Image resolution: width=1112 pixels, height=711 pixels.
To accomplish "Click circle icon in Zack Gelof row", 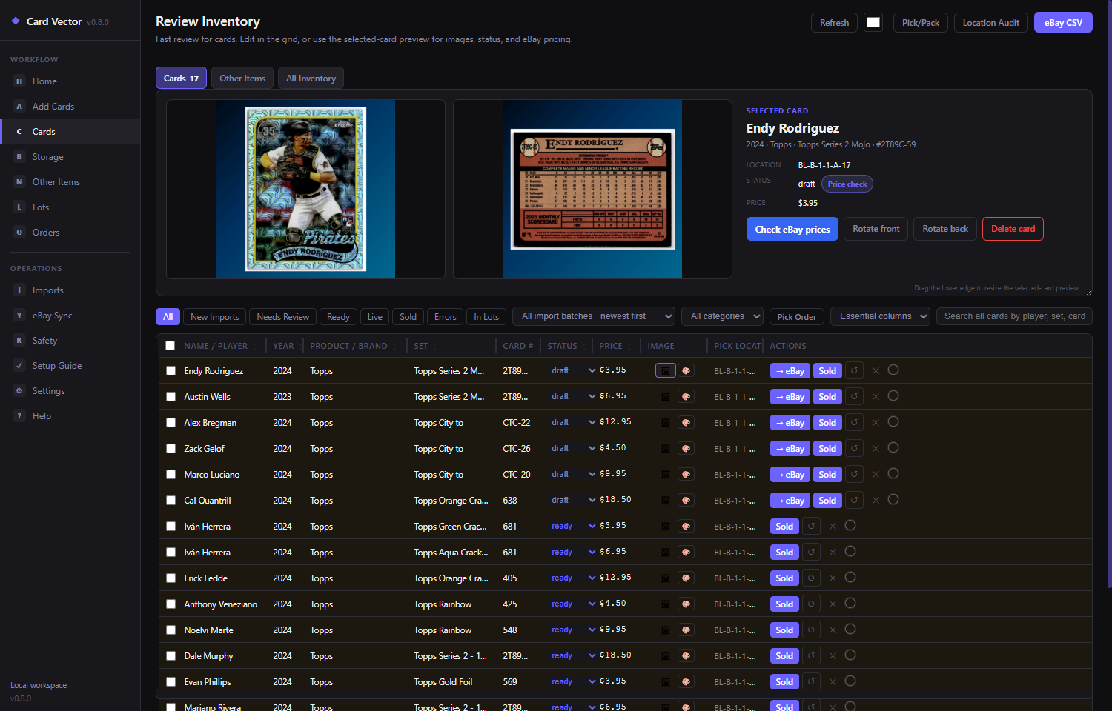I will 893,447.
